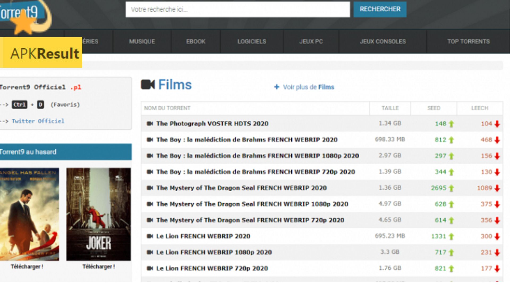Open the Jeux PC category
This screenshot has width=510, height=287.
coord(311,41)
